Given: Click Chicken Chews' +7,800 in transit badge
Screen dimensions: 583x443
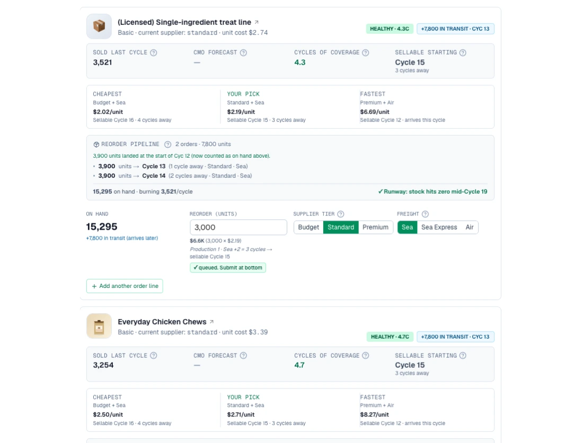Looking at the screenshot, I should pos(455,337).
